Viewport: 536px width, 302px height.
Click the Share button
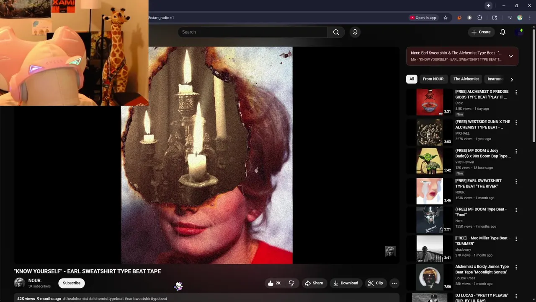pyautogui.click(x=314, y=283)
